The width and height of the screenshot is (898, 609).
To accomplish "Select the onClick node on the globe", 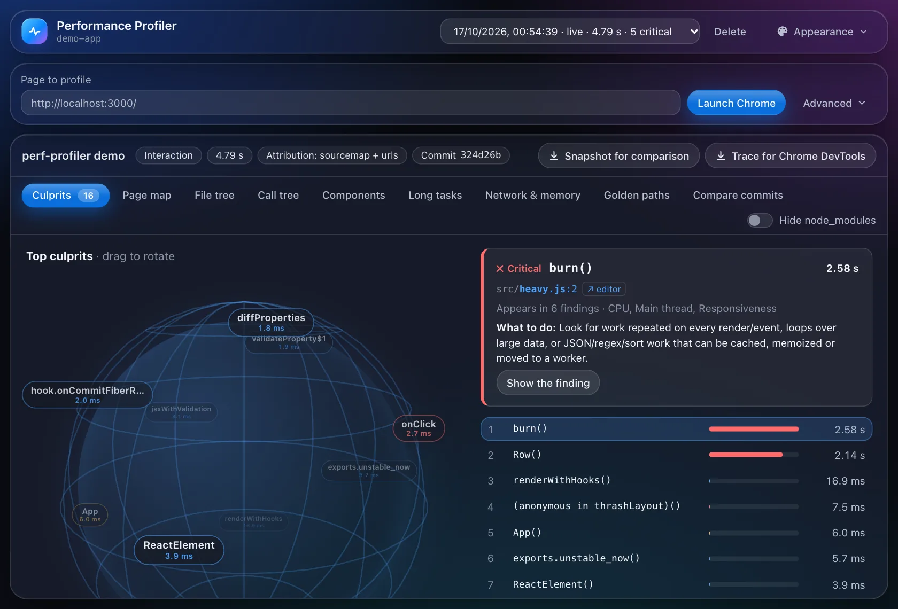I will click(419, 428).
